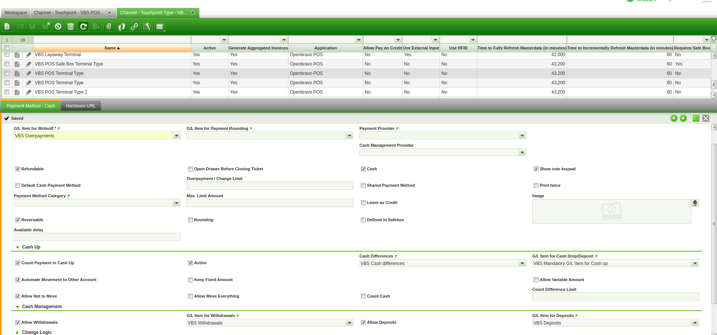Viewport: 717px width, 335px height.
Task: Click the upload arrow beside Image field
Action: (x=695, y=203)
